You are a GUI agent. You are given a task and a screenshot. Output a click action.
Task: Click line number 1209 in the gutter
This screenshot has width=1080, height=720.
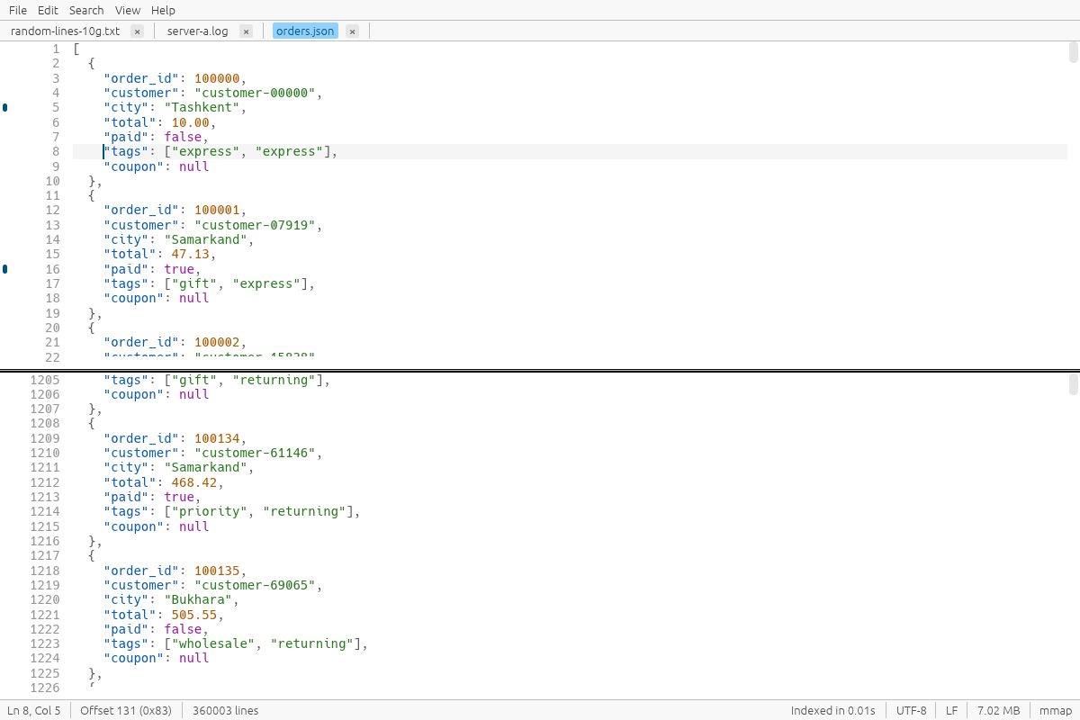(x=45, y=438)
